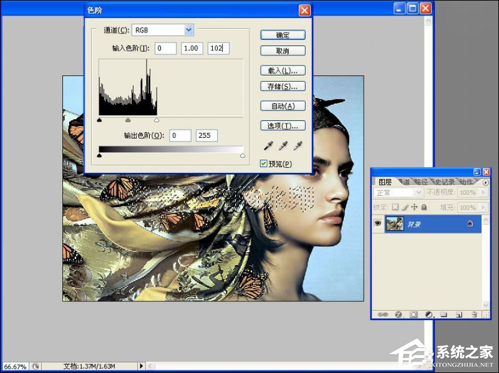Select the white point eyedropper in Levels
The width and height of the screenshot is (499, 373).
[x=297, y=146]
